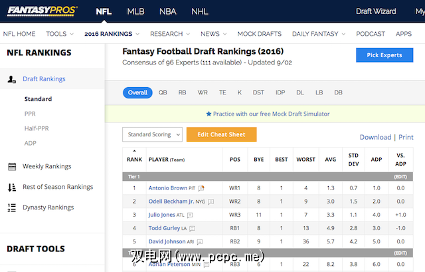Viewport: 425px width, 272px height.
Task: Open Dynasty Rankings in sidebar
Action: [x=48, y=207]
